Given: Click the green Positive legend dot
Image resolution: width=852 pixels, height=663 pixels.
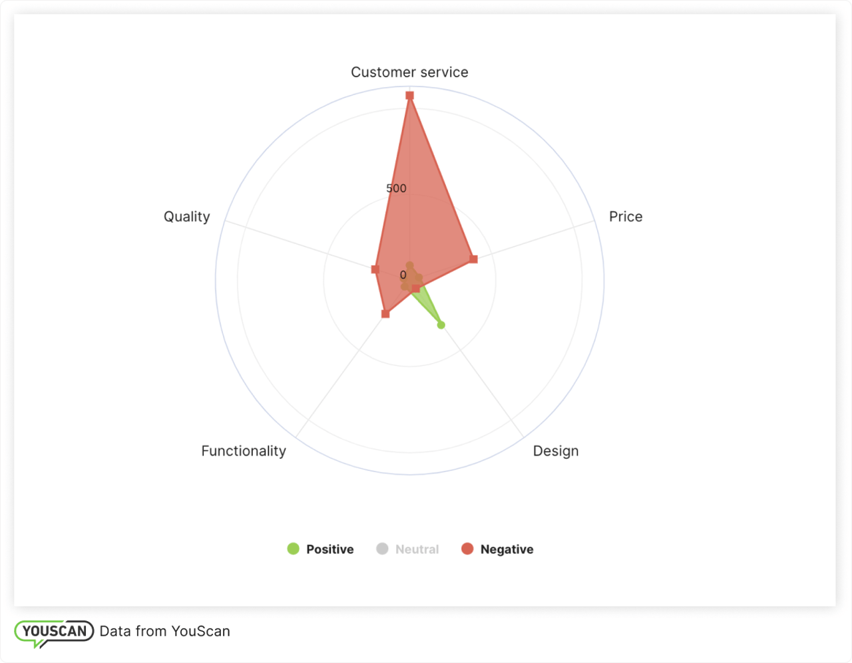Looking at the screenshot, I should click(x=293, y=549).
